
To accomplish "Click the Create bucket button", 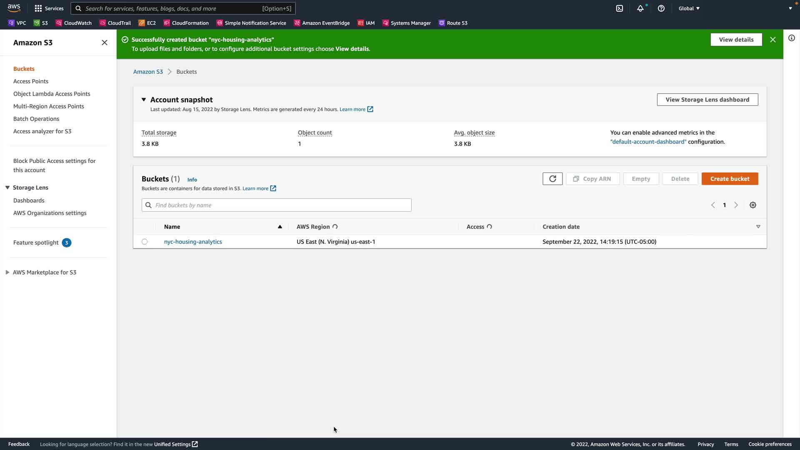I will click(x=730, y=179).
